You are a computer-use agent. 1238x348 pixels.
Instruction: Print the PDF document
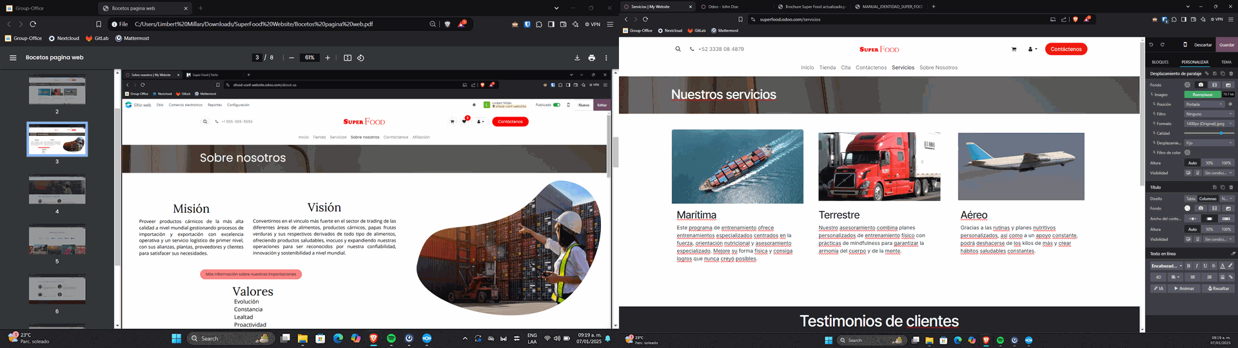[x=592, y=57]
